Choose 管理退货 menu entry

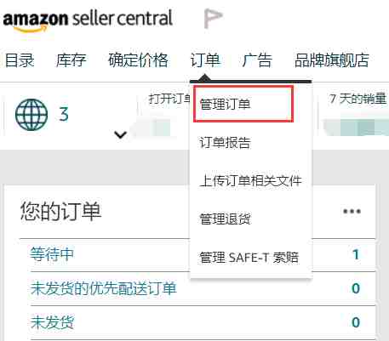(x=225, y=219)
